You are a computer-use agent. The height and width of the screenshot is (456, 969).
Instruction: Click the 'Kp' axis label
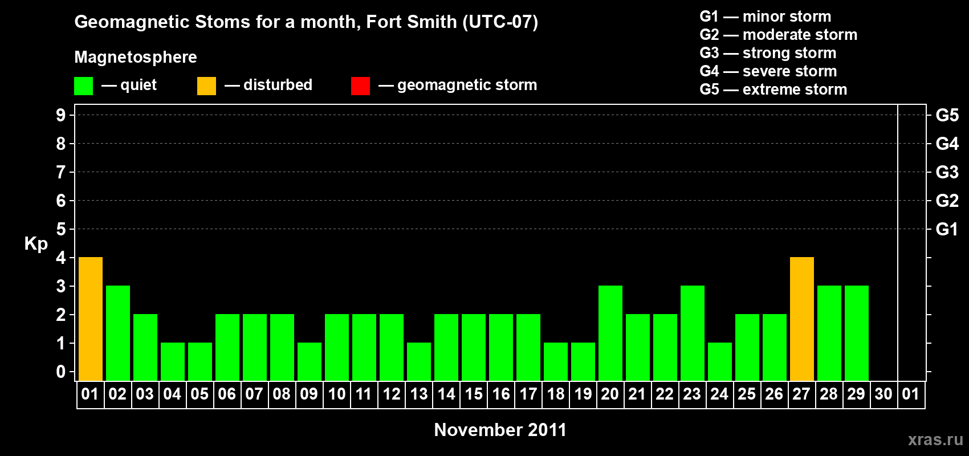point(36,244)
